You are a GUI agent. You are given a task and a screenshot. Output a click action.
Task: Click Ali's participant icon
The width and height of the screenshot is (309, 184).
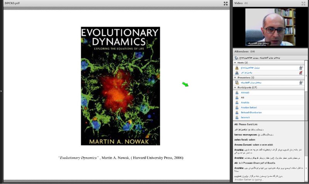tap(237, 98)
